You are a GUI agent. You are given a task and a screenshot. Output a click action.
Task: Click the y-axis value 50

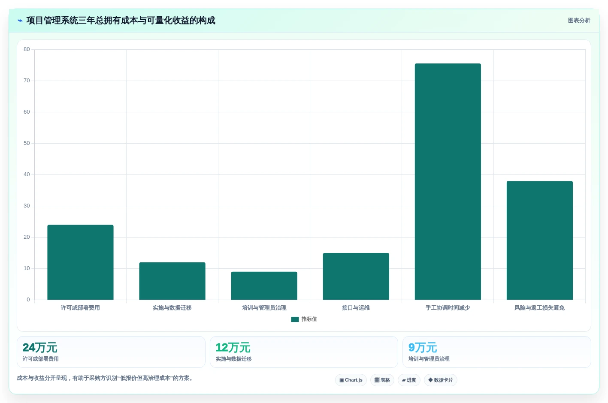tap(27, 143)
